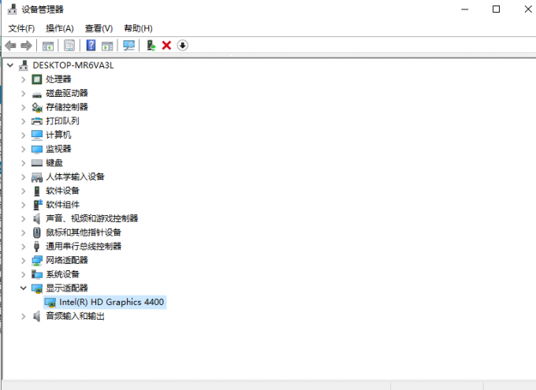
Task: Expand the 音频输入和输出 node
Action: pos(23,316)
